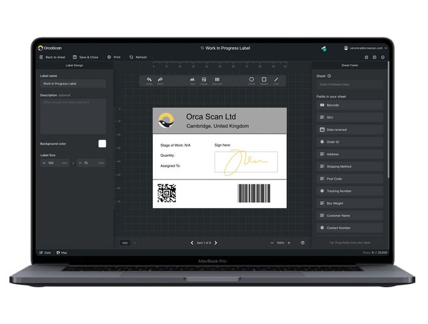428x324 pixels.
Task: Select the Orca logo image on label
Action: point(166,120)
